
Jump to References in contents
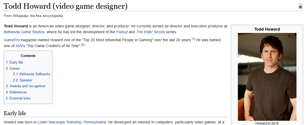pyautogui.click(x=18, y=92)
